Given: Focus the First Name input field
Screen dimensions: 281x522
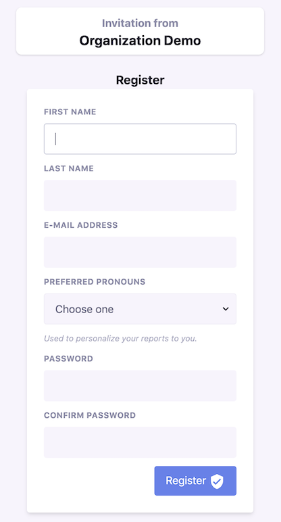Looking at the screenshot, I should 140,139.
